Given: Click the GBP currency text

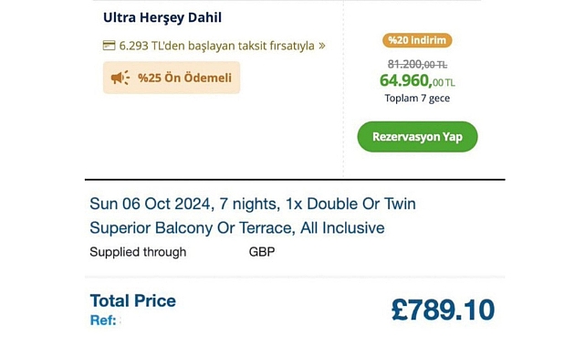Looking at the screenshot, I should pos(262,252).
